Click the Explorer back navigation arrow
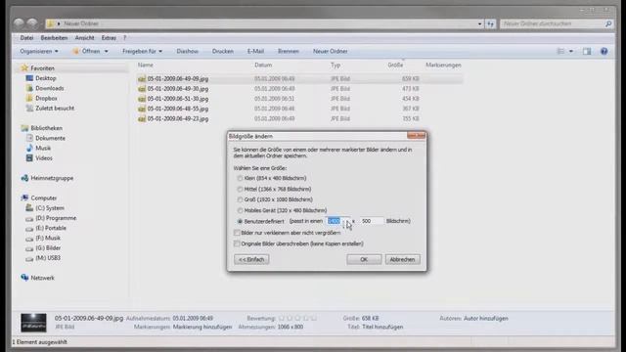Screen dimensions: 626x352 [x=19, y=23]
